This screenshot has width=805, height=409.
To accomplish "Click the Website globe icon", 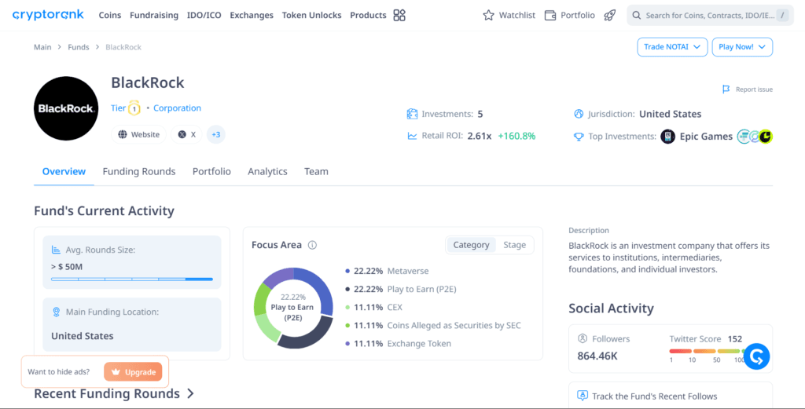I will point(122,134).
